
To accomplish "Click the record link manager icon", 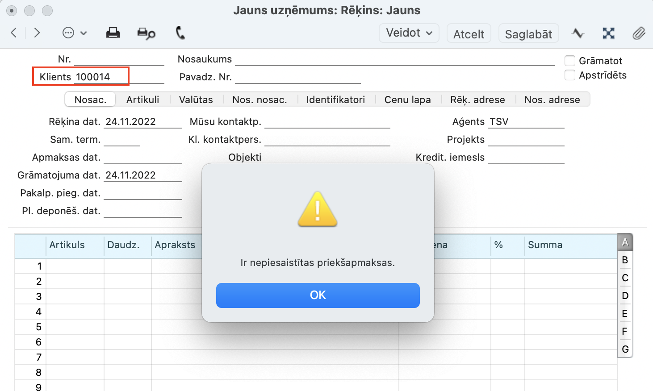I will pos(608,33).
